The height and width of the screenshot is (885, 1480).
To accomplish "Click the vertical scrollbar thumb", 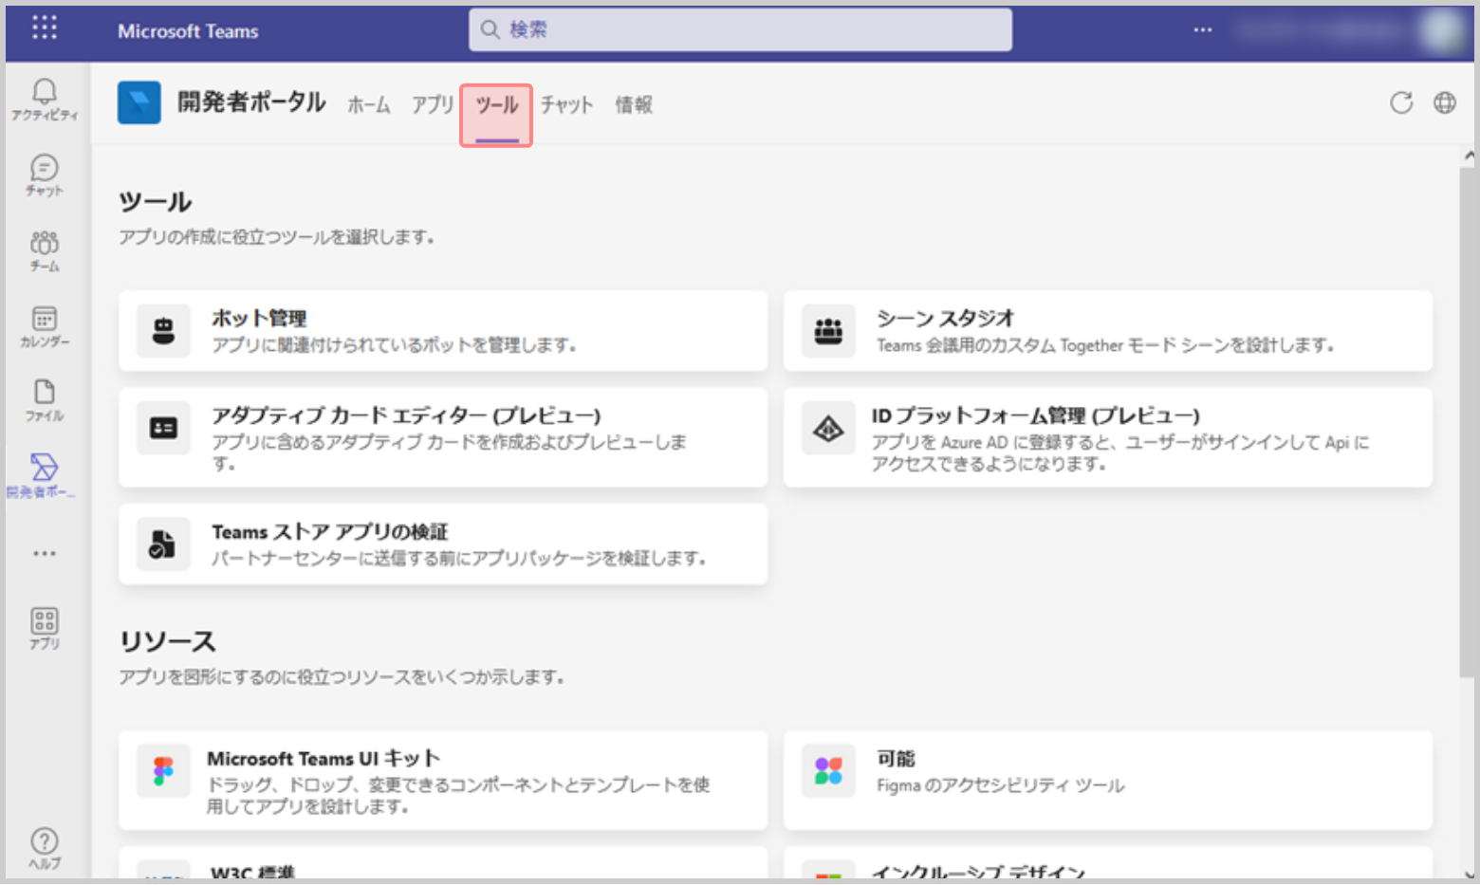I will [x=1468, y=422].
